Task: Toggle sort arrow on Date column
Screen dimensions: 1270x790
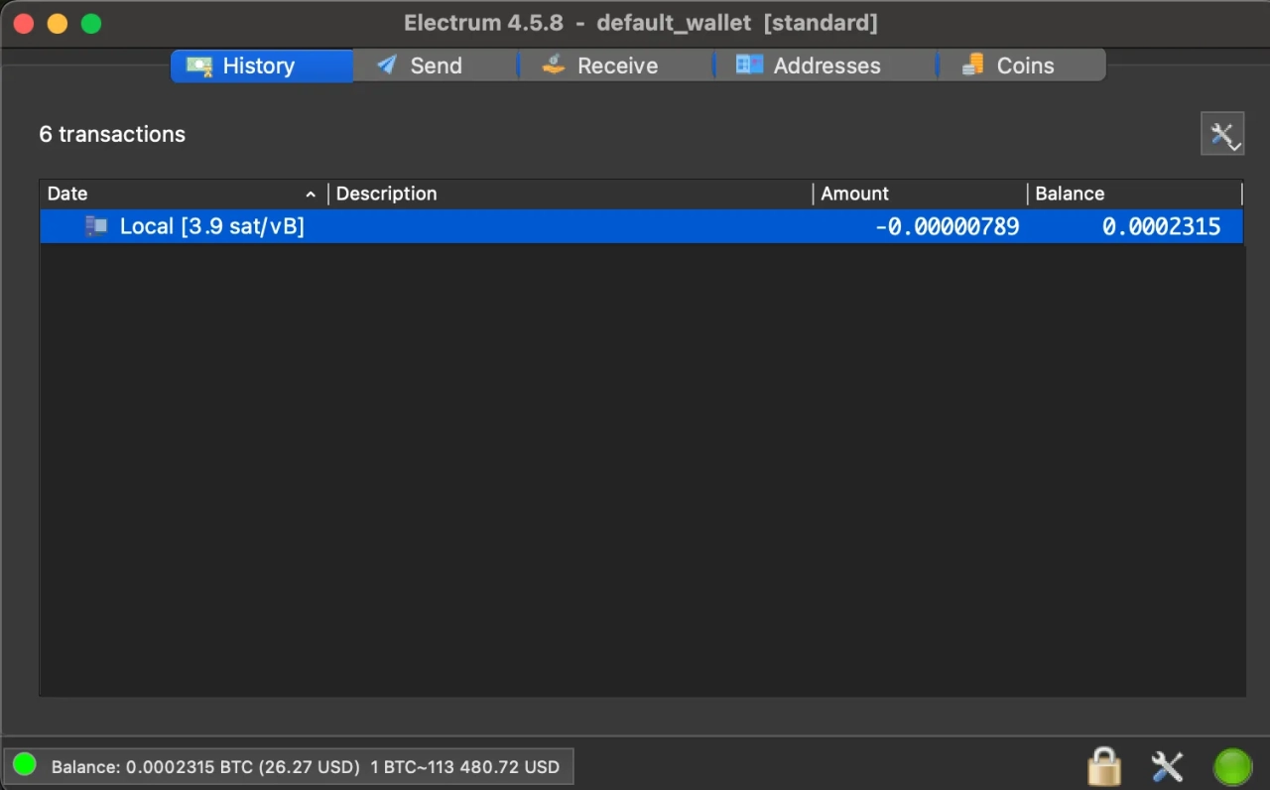Action: coord(311,195)
